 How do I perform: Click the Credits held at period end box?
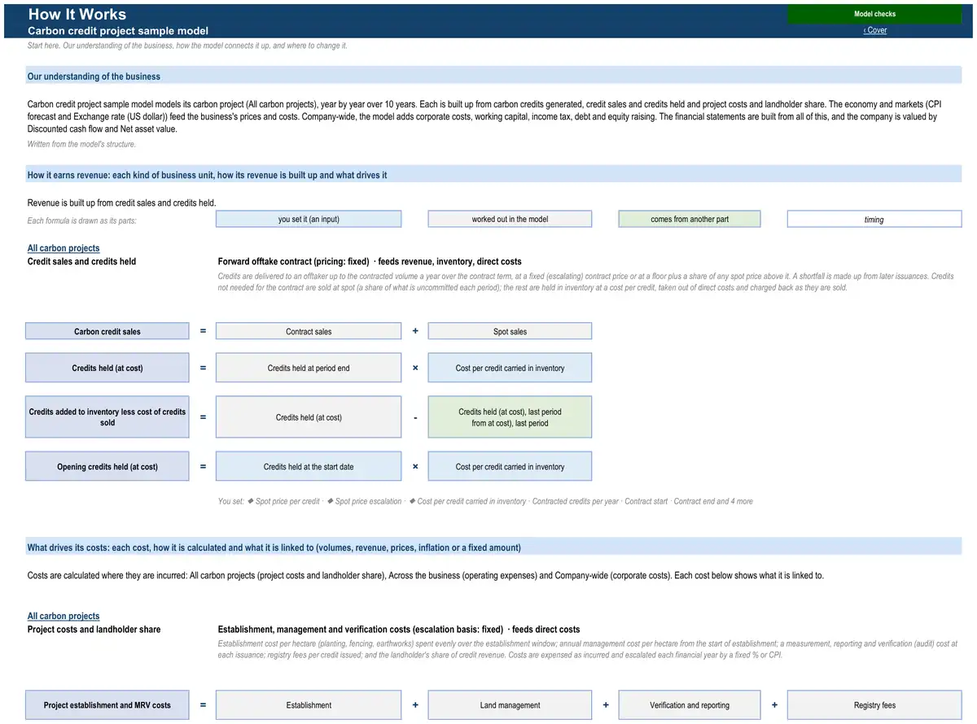click(309, 368)
